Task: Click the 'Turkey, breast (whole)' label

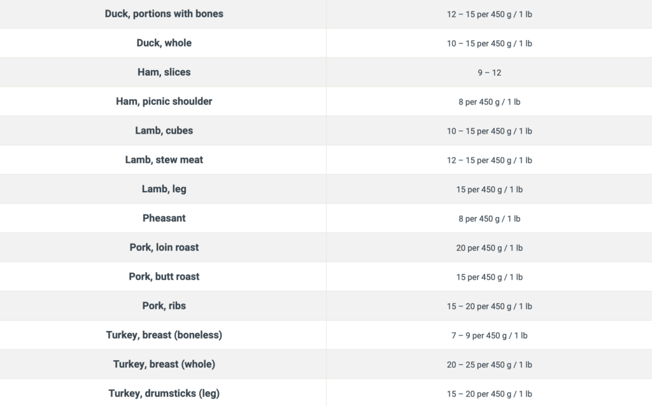Action: coord(164,364)
